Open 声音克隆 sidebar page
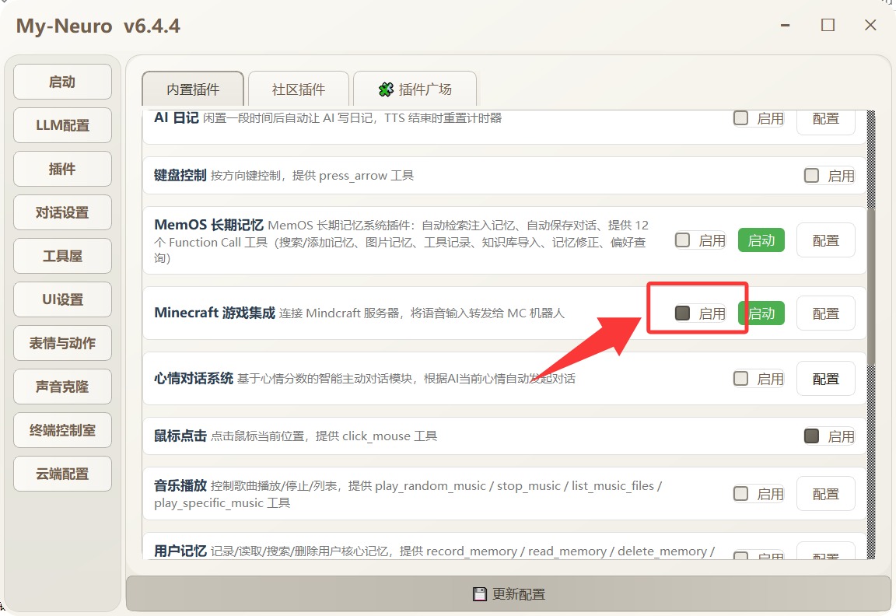The width and height of the screenshot is (896, 616). [62, 387]
